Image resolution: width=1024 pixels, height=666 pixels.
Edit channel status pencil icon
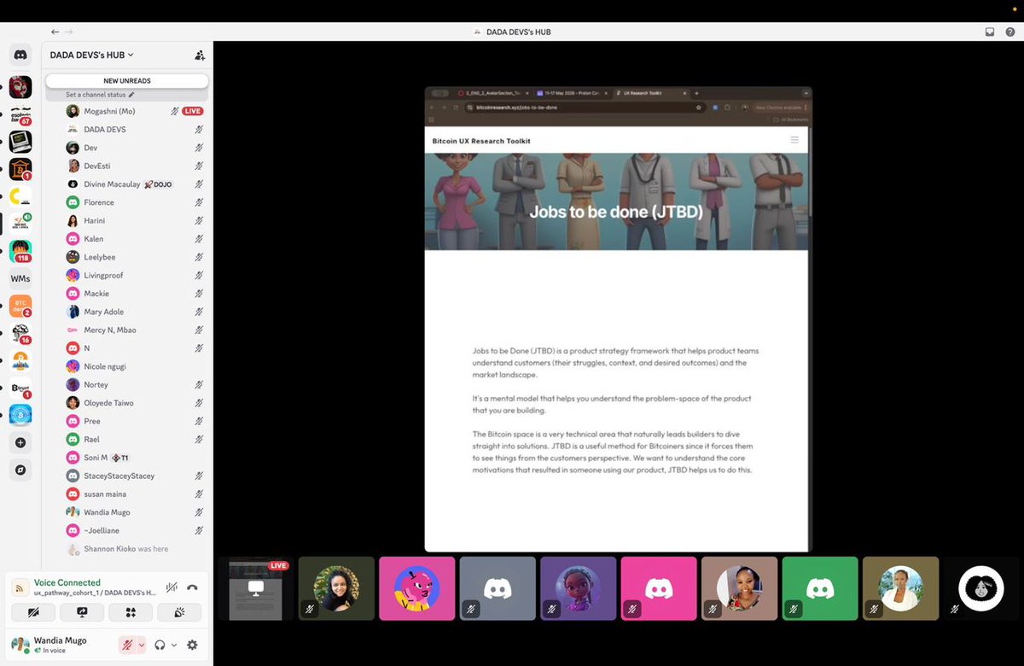[131, 95]
